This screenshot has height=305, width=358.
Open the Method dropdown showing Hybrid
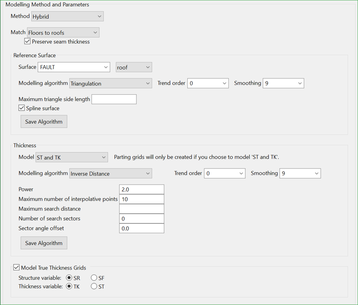(x=67, y=17)
